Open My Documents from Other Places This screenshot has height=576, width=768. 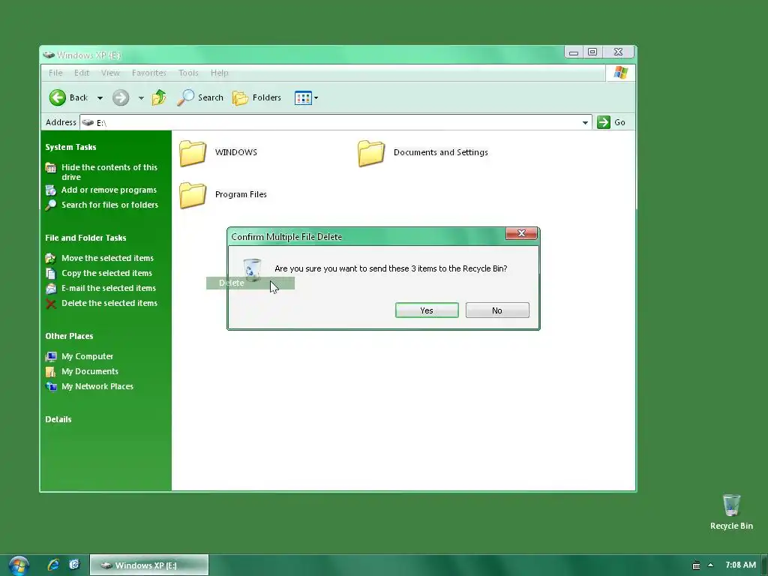pos(90,372)
